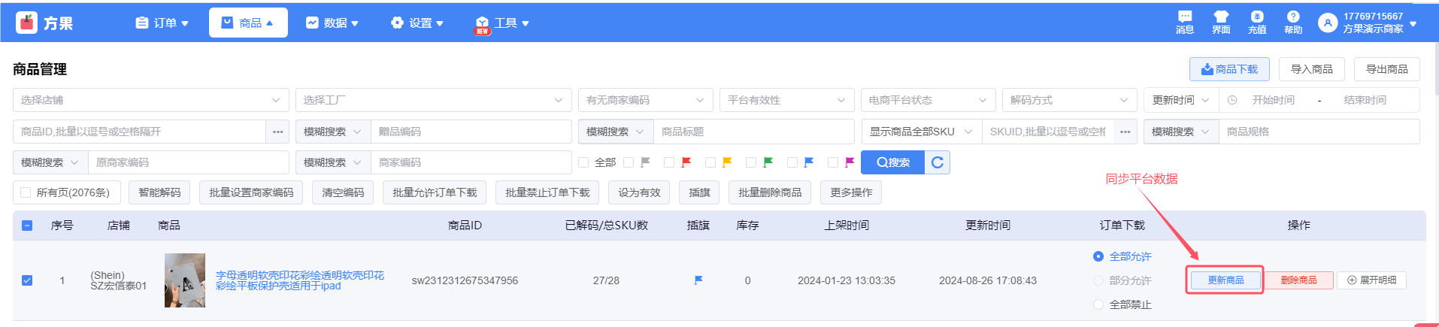The width and height of the screenshot is (1439, 327).
Task: Open the 解码方式 dropdown
Action: (1069, 100)
